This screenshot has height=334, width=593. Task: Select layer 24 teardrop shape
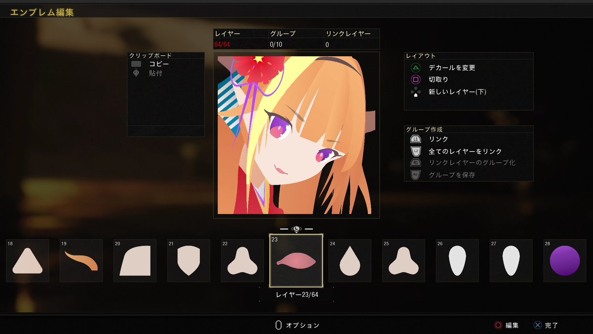[350, 261]
